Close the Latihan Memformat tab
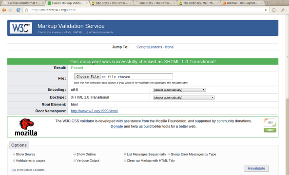 pyautogui.click(x=43, y=3)
